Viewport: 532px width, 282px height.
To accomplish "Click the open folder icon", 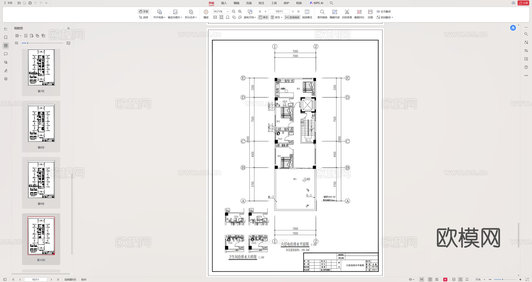I will (19, 3).
